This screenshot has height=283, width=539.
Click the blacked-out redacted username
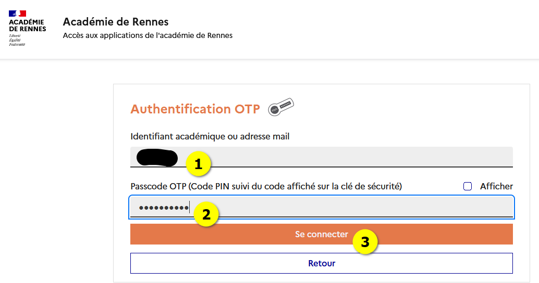pyautogui.click(x=156, y=157)
